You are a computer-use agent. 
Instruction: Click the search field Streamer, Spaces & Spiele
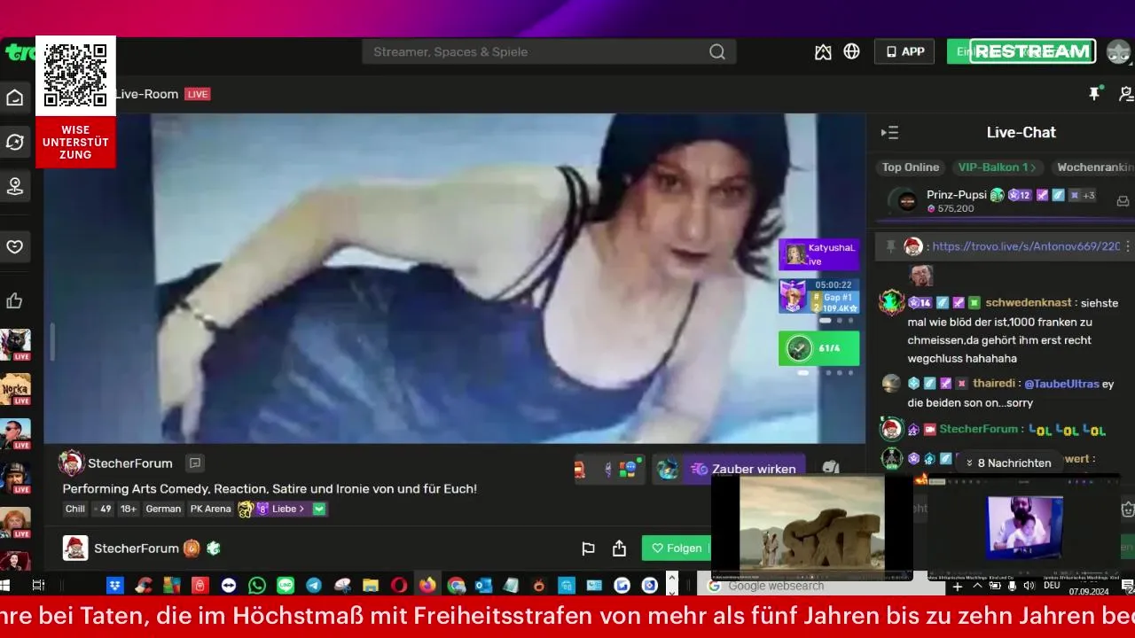(x=549, y=51)
